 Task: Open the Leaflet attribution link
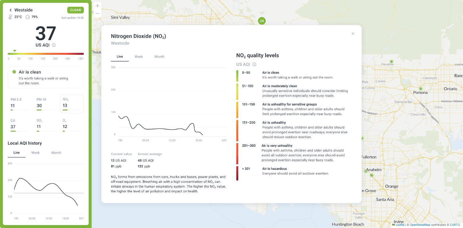pos(400,225)
